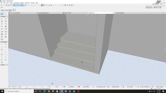166x93 pixels.
Task: Select the Mesh tool
Action: coord(2,40)
